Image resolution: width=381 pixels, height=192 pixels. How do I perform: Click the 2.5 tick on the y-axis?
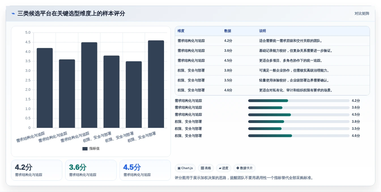pyautogui.click(x=28, y=80)
